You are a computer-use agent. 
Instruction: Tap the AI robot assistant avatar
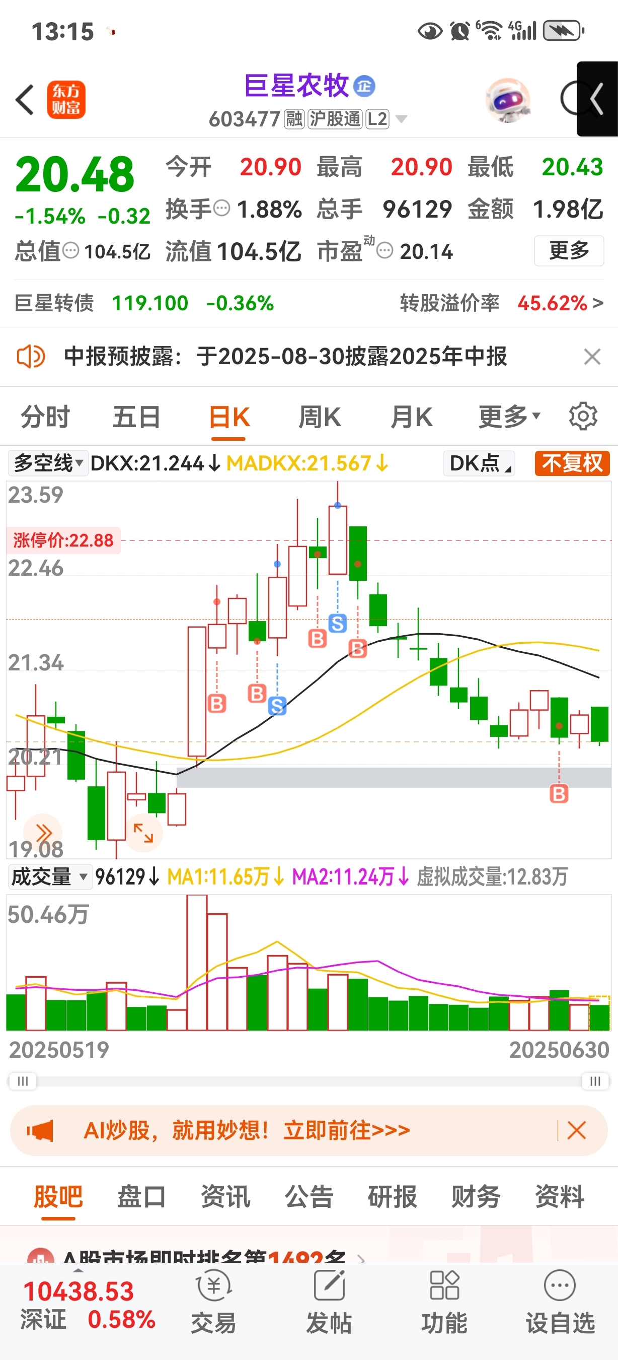coord(508,100)
